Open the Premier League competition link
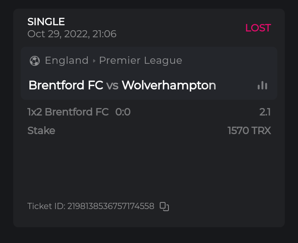Viewport: 298px width, 243px height. 141,60
